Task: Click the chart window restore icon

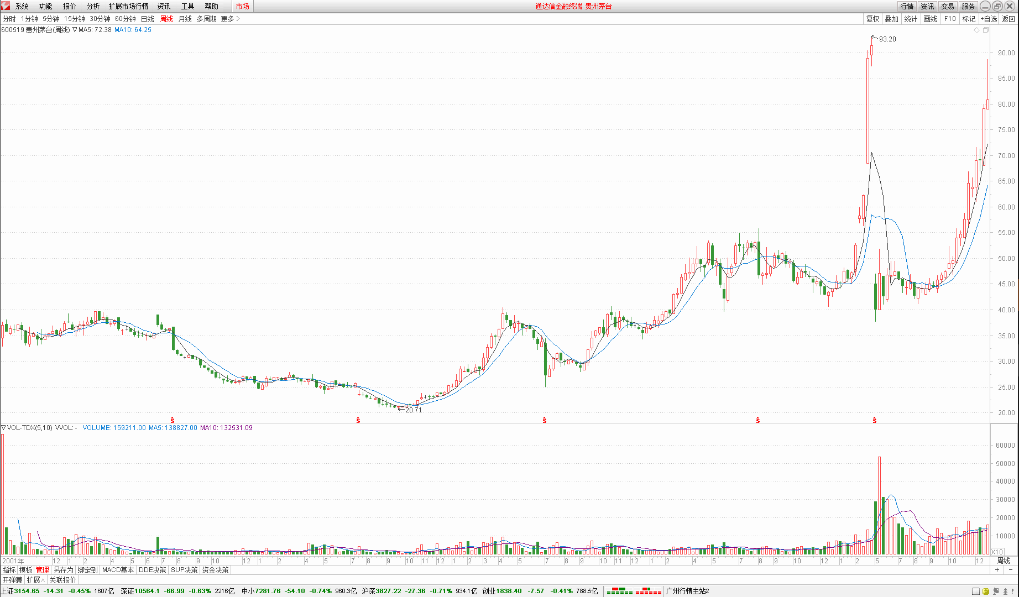Action: (985, 30)
